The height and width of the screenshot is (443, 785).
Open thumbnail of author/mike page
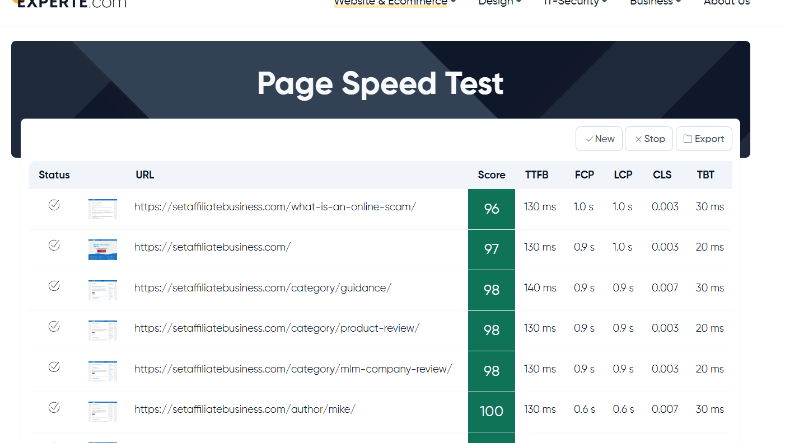click(102, 412)
